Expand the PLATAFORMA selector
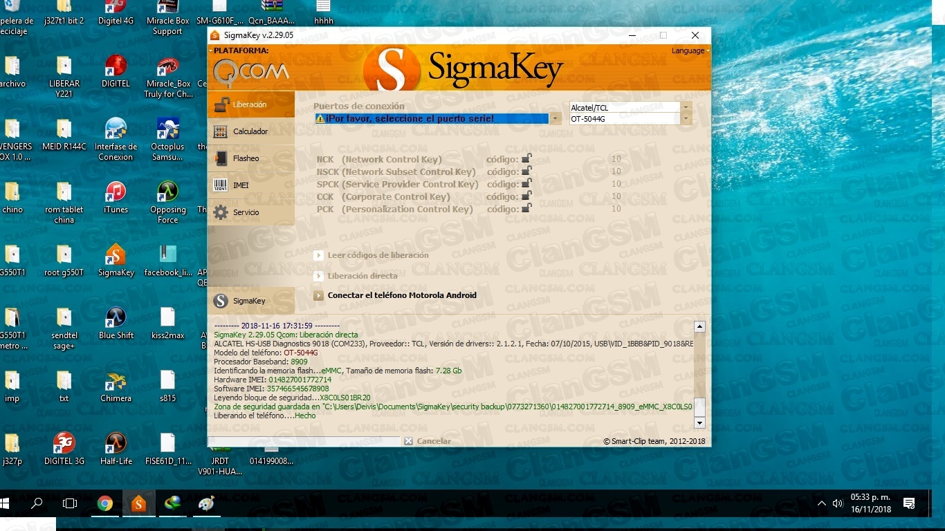 (239, 50)
